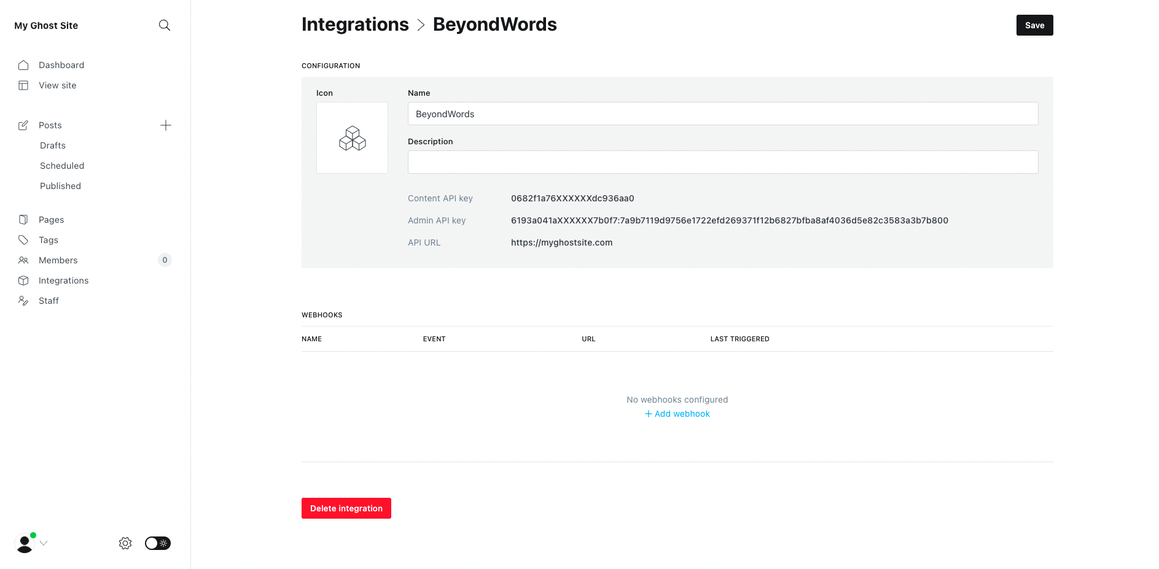1159x569 pixels.
Task: Click the Tags label icon
Action: [23, 240]
